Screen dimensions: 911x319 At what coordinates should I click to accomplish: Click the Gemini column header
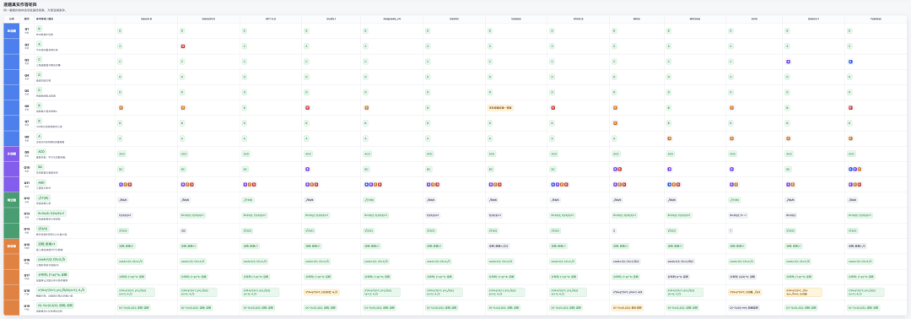[455, 18]
